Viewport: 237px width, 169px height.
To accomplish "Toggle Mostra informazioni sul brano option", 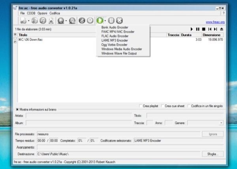I will coord(17,110).
